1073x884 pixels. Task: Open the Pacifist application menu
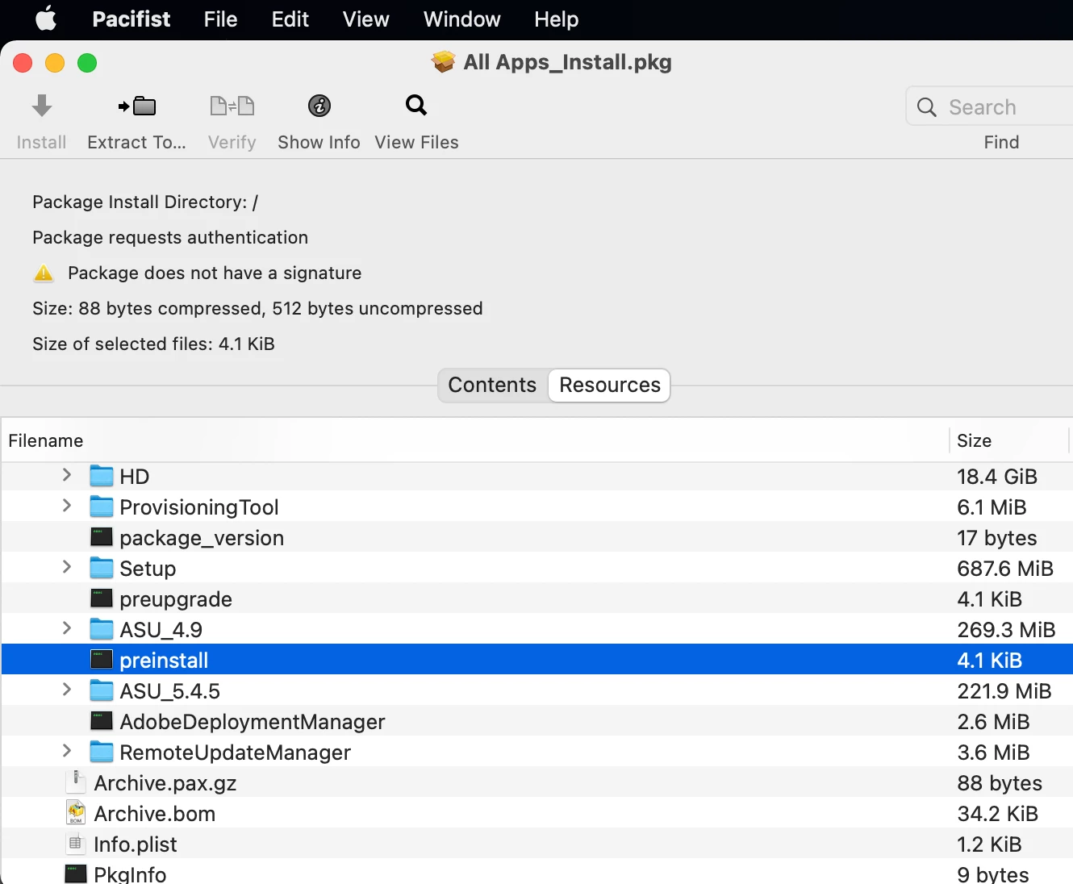point(132,19)
